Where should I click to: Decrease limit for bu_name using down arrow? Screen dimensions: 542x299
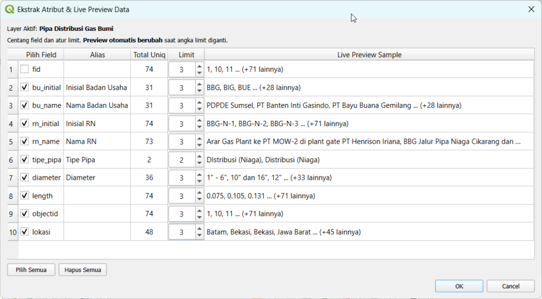(199, 109)
